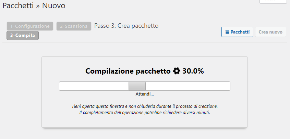Click the 'Il completamento dell'operazione' notice line
The image size is (290, 139).
click(x=145, y=112)
